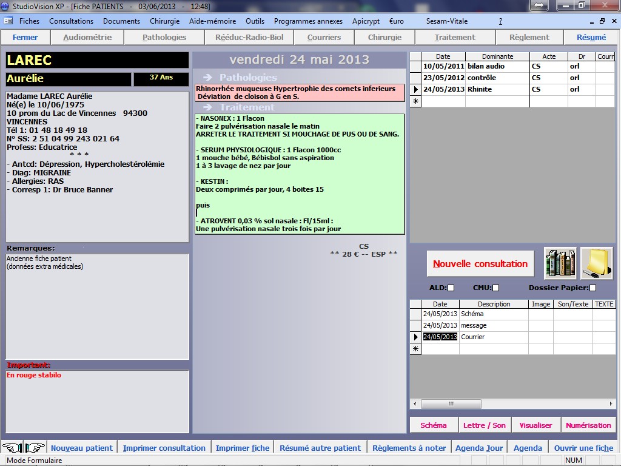Open the Consultations menu
Screen dimensions: 621x466
pyautogui.click(x=71, y=21)
